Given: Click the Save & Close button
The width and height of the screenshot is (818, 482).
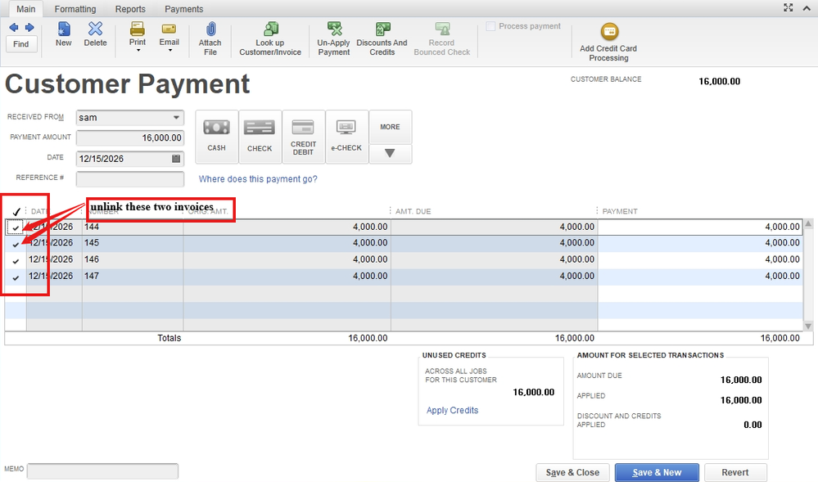Looking at the screenshot, I should click(x=573, y=472).
